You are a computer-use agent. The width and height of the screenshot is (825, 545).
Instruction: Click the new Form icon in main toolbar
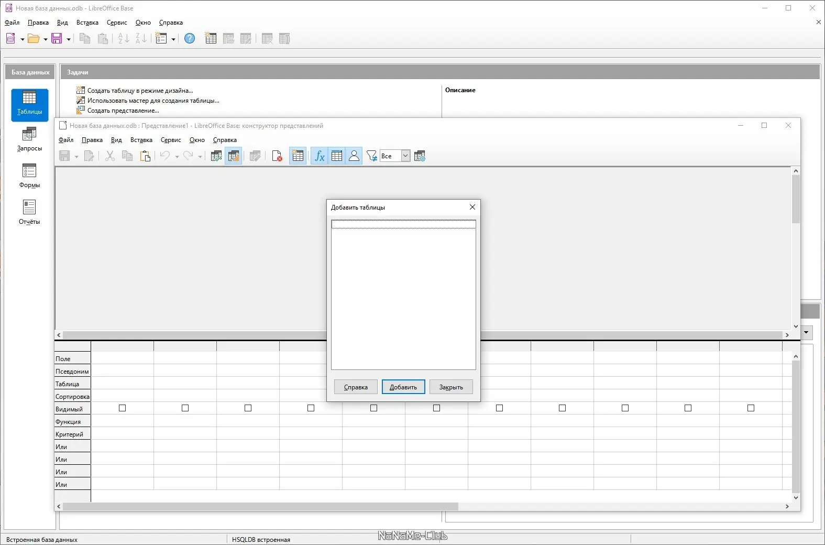coord(161,38)
